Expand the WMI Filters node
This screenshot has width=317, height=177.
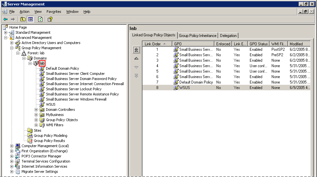coord(36,125)
